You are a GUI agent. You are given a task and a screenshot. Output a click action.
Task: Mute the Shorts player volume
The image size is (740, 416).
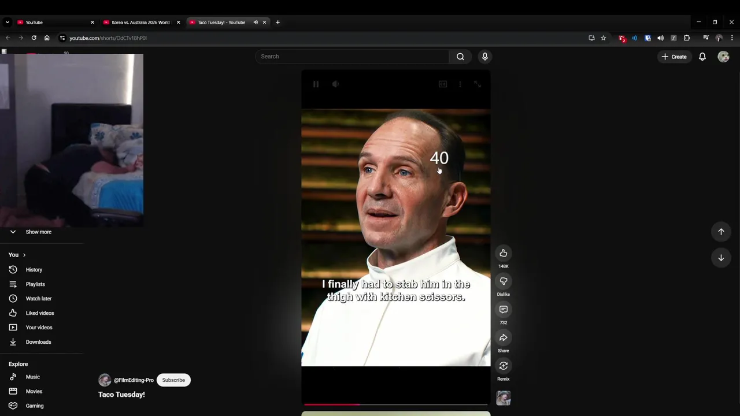(x=335, y=84)
